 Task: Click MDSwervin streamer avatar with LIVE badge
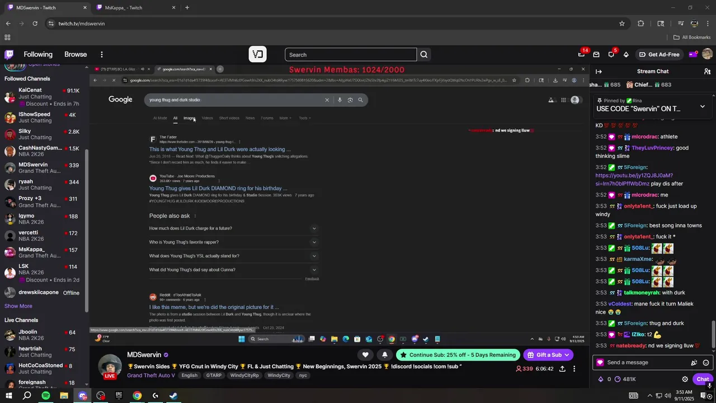[110, 367]
